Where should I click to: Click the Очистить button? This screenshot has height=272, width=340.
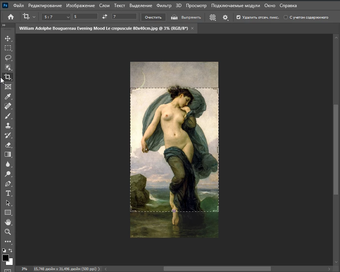(153, 17)
